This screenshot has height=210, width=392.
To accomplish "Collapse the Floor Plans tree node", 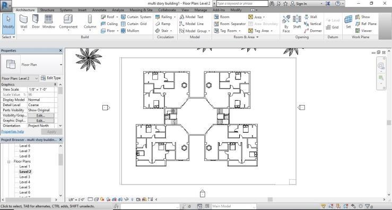I will click(8, 162).
